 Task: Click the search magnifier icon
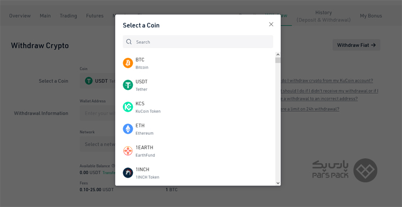(x=129, y=42)
